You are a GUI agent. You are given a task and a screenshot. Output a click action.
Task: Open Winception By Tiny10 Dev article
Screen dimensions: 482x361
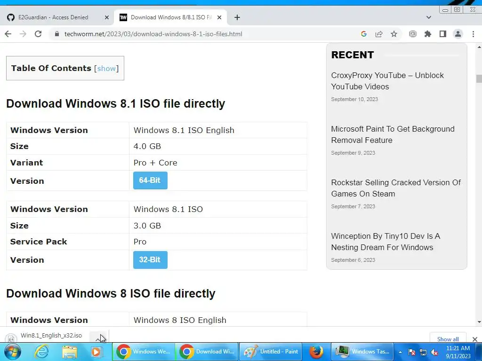click(386, 242)
